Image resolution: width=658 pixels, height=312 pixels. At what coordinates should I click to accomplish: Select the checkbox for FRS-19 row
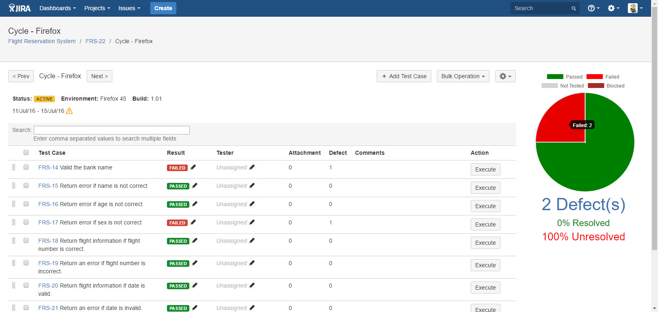pyautogui.click(x=26, y=263)
